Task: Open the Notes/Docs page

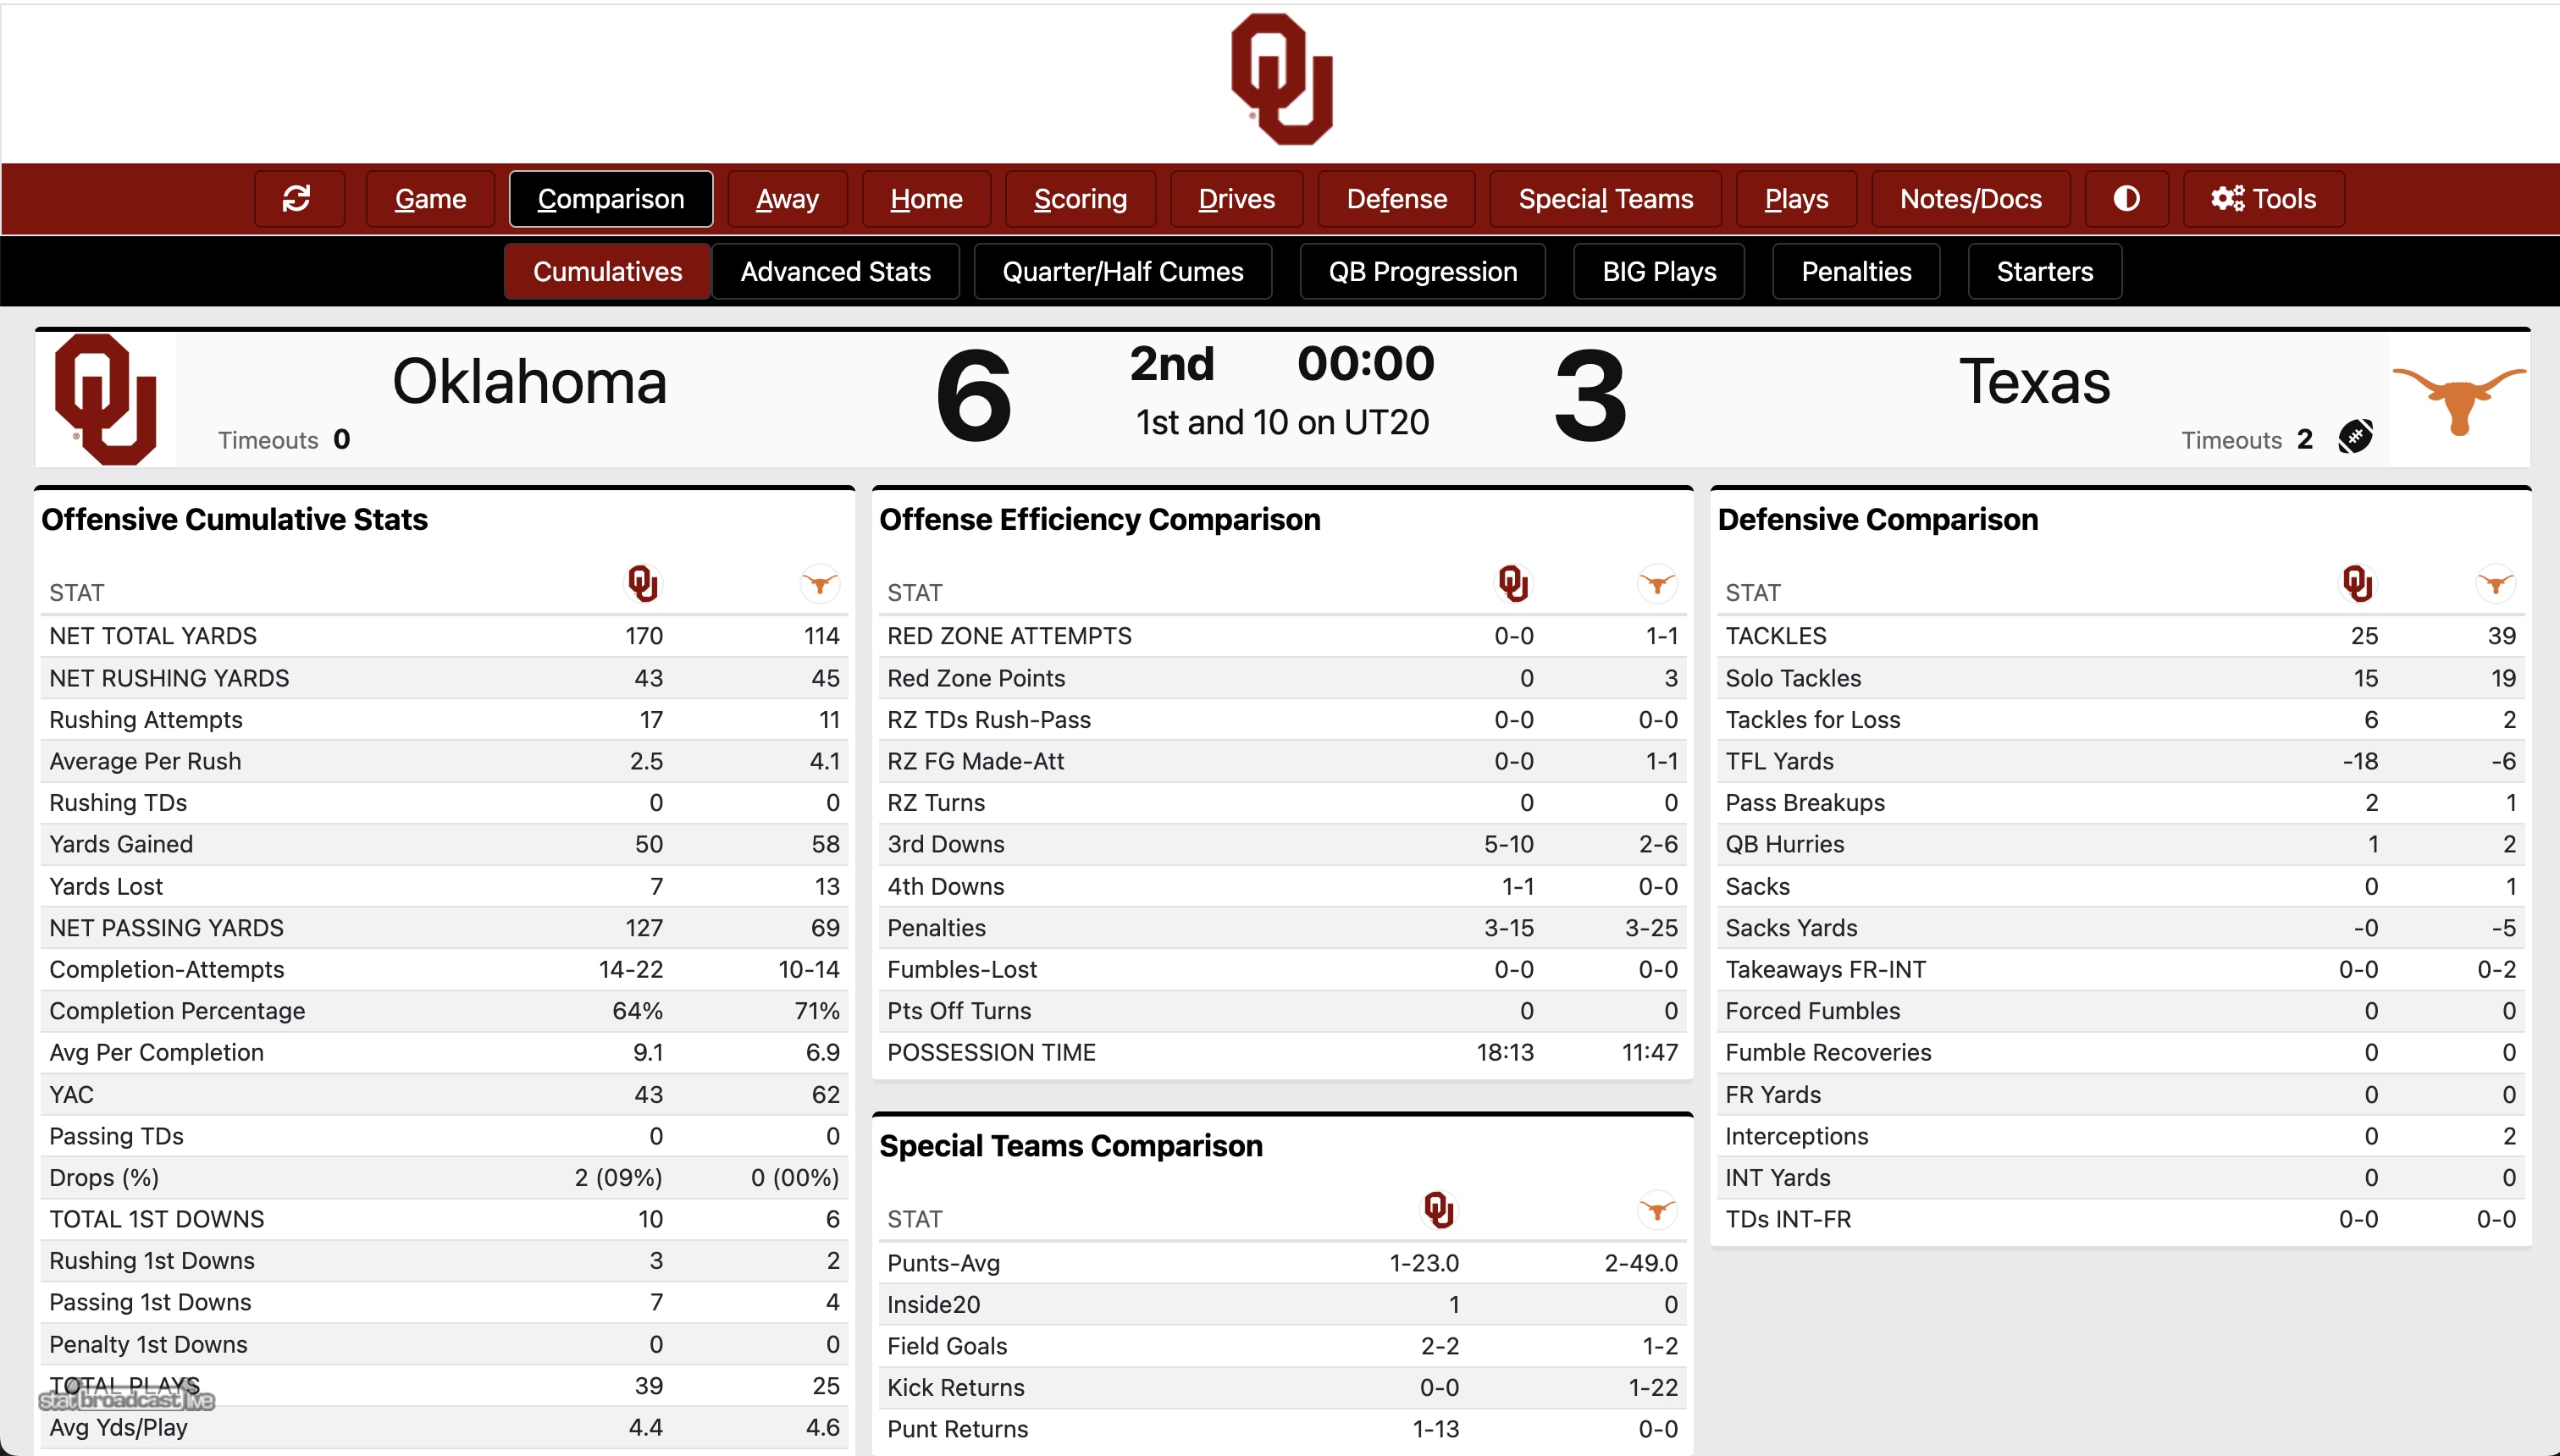Action: 1969,198
